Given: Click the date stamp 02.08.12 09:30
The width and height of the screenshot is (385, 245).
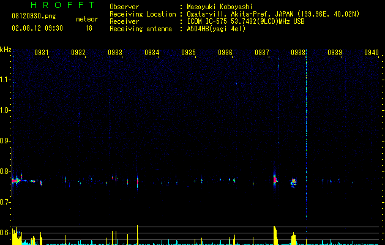Looking at the screenshot, I should 37,28.
